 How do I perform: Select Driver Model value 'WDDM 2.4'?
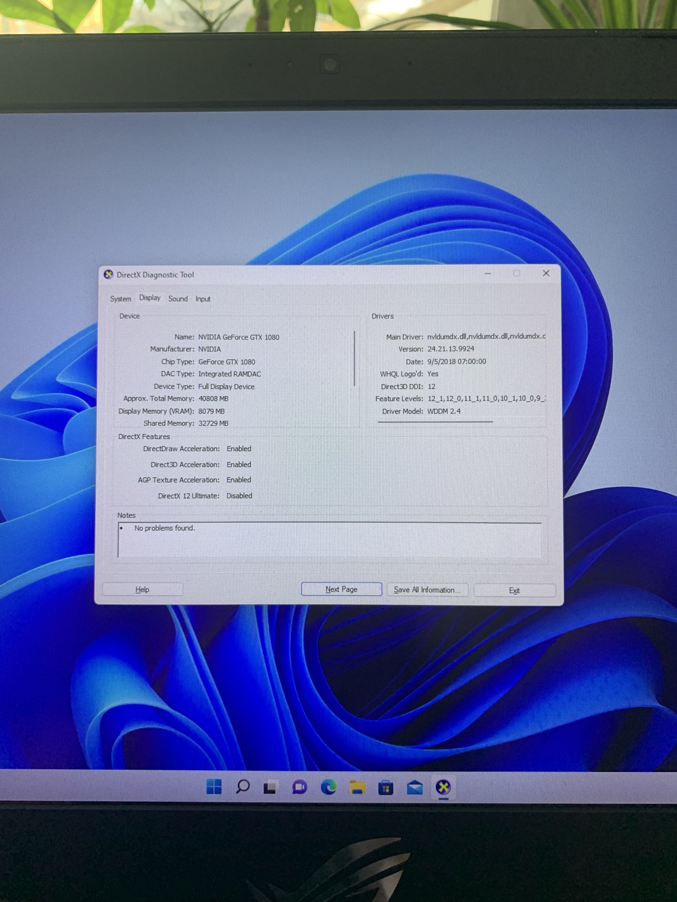point(444,411)
